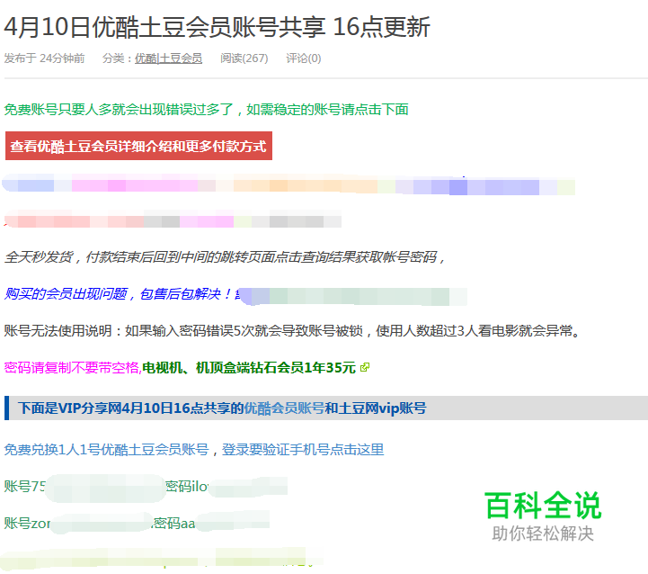Click the 阅读(267) read count
This screenshot has height=574, width=648.
(x=244, y=58)
